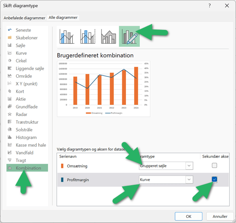Select Kombination in chart type list
The width and height of the screenshot is (236, 223).
point(28,168)
